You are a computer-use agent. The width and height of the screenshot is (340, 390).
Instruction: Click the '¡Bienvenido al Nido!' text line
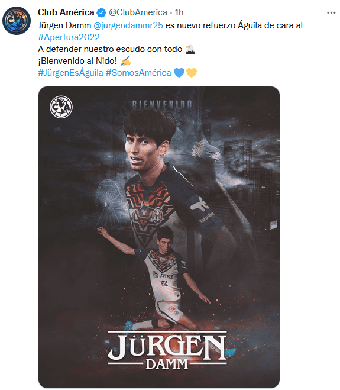pyautogui.click(x=77, y=61)
